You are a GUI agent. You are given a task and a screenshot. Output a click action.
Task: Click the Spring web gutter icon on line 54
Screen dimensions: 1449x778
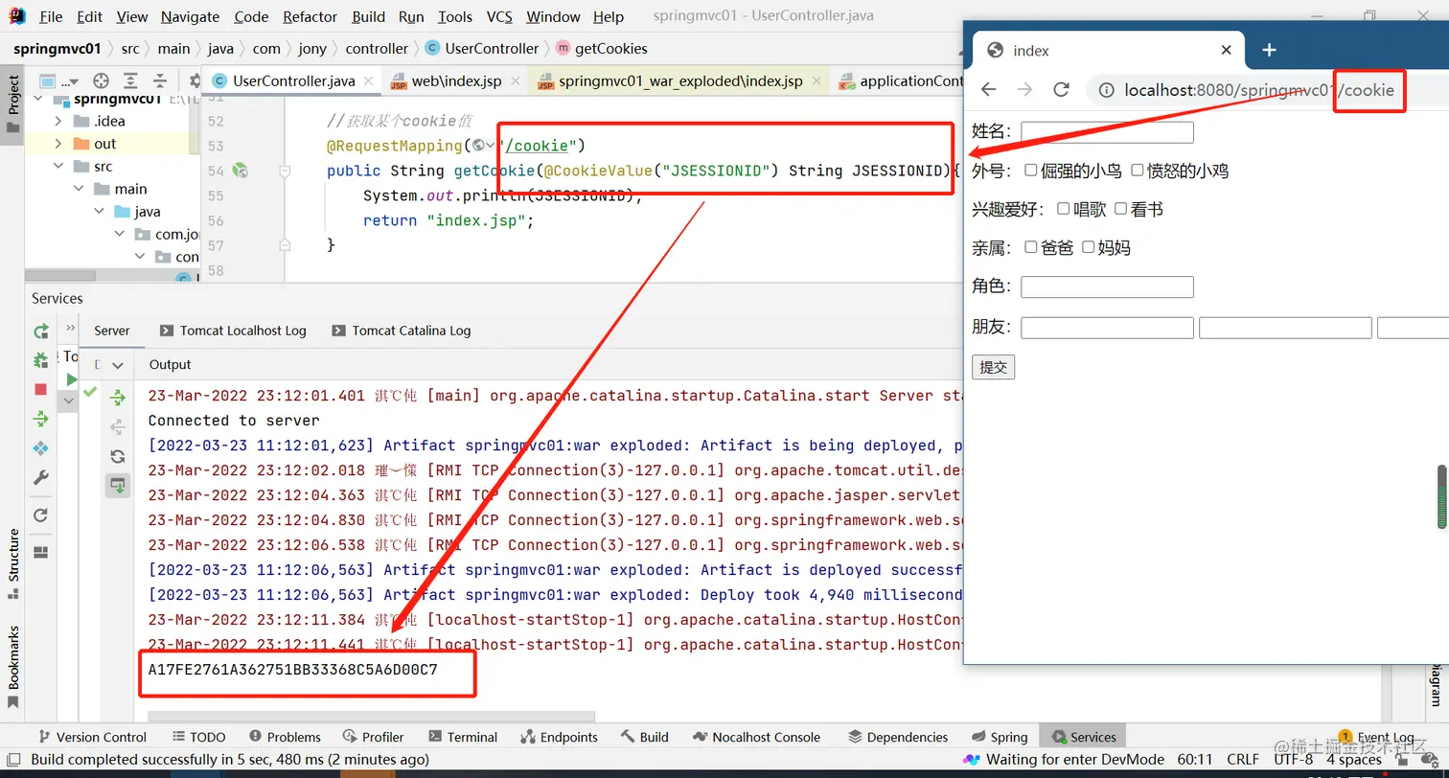[241, 171]
